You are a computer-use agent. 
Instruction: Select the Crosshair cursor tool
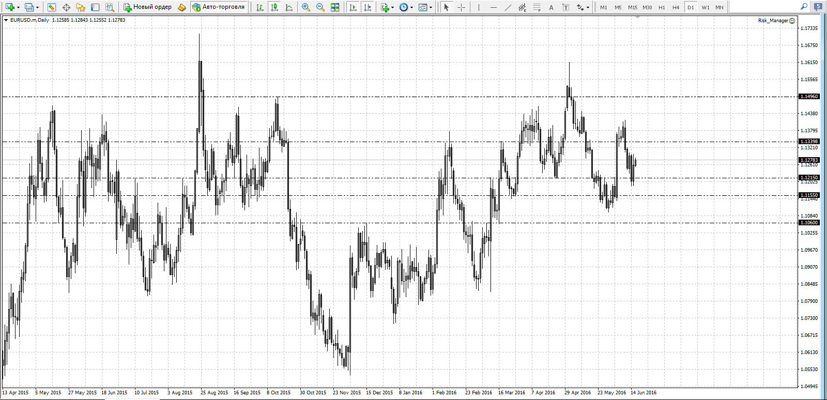click(x=461, y=7)
